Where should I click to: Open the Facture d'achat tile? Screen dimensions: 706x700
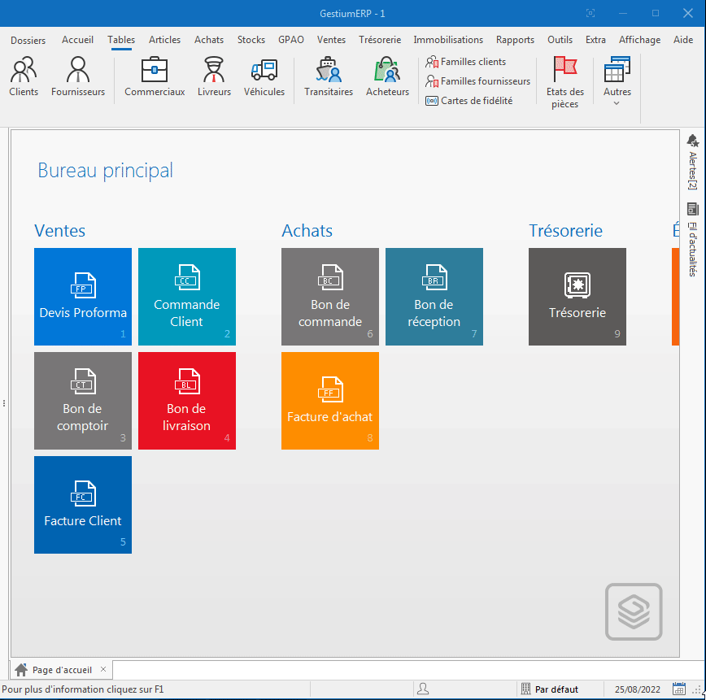tap(330, 401)
